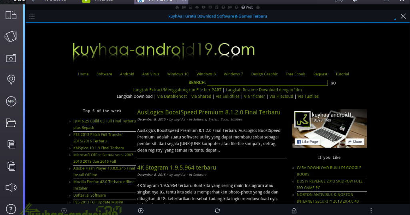410x215 pixels.
Task: Open the three-dot more options menu
Action: [x=371, y=211]
